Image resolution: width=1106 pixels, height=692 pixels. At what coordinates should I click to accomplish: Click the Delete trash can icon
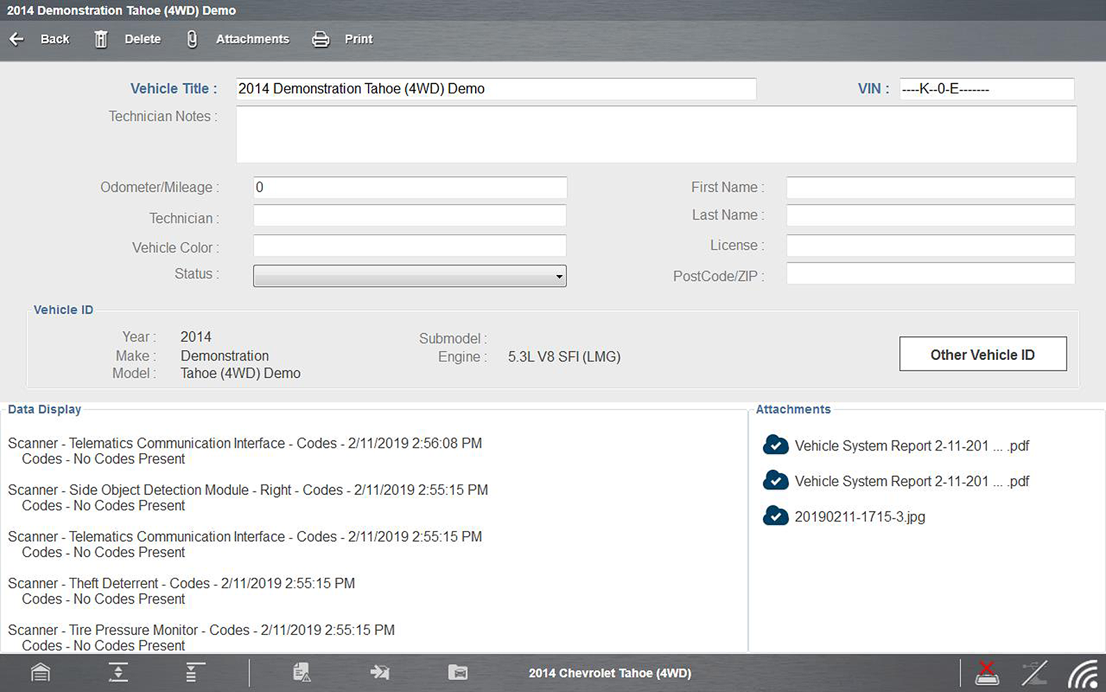coord(101,40)
